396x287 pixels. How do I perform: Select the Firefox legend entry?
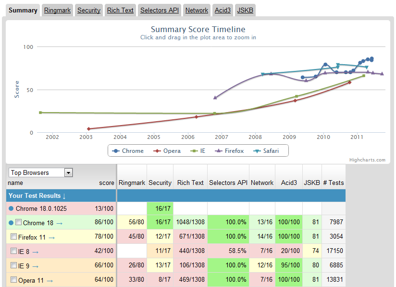click(229, 151)
